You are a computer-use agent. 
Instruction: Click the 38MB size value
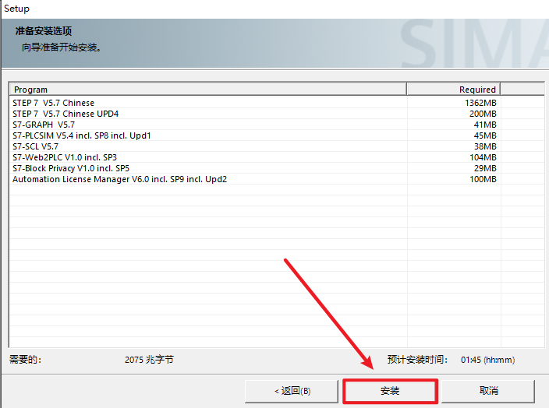[485, 146]
